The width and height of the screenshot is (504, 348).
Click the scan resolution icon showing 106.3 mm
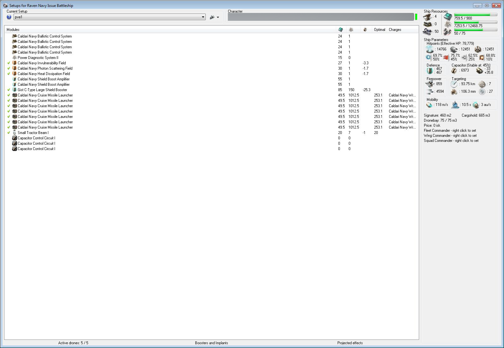pos(454,92)
